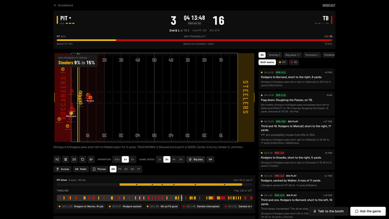Filter plays by Scoring
Viewport: 389px width, 219px height.
tap(275, 55)
